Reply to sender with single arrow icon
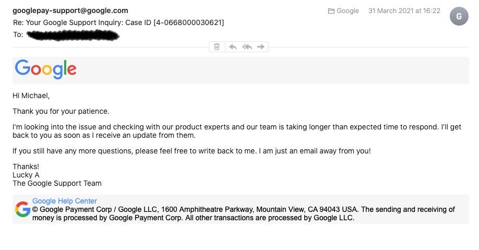Screen dimensions: 479x250 [233, 47]
